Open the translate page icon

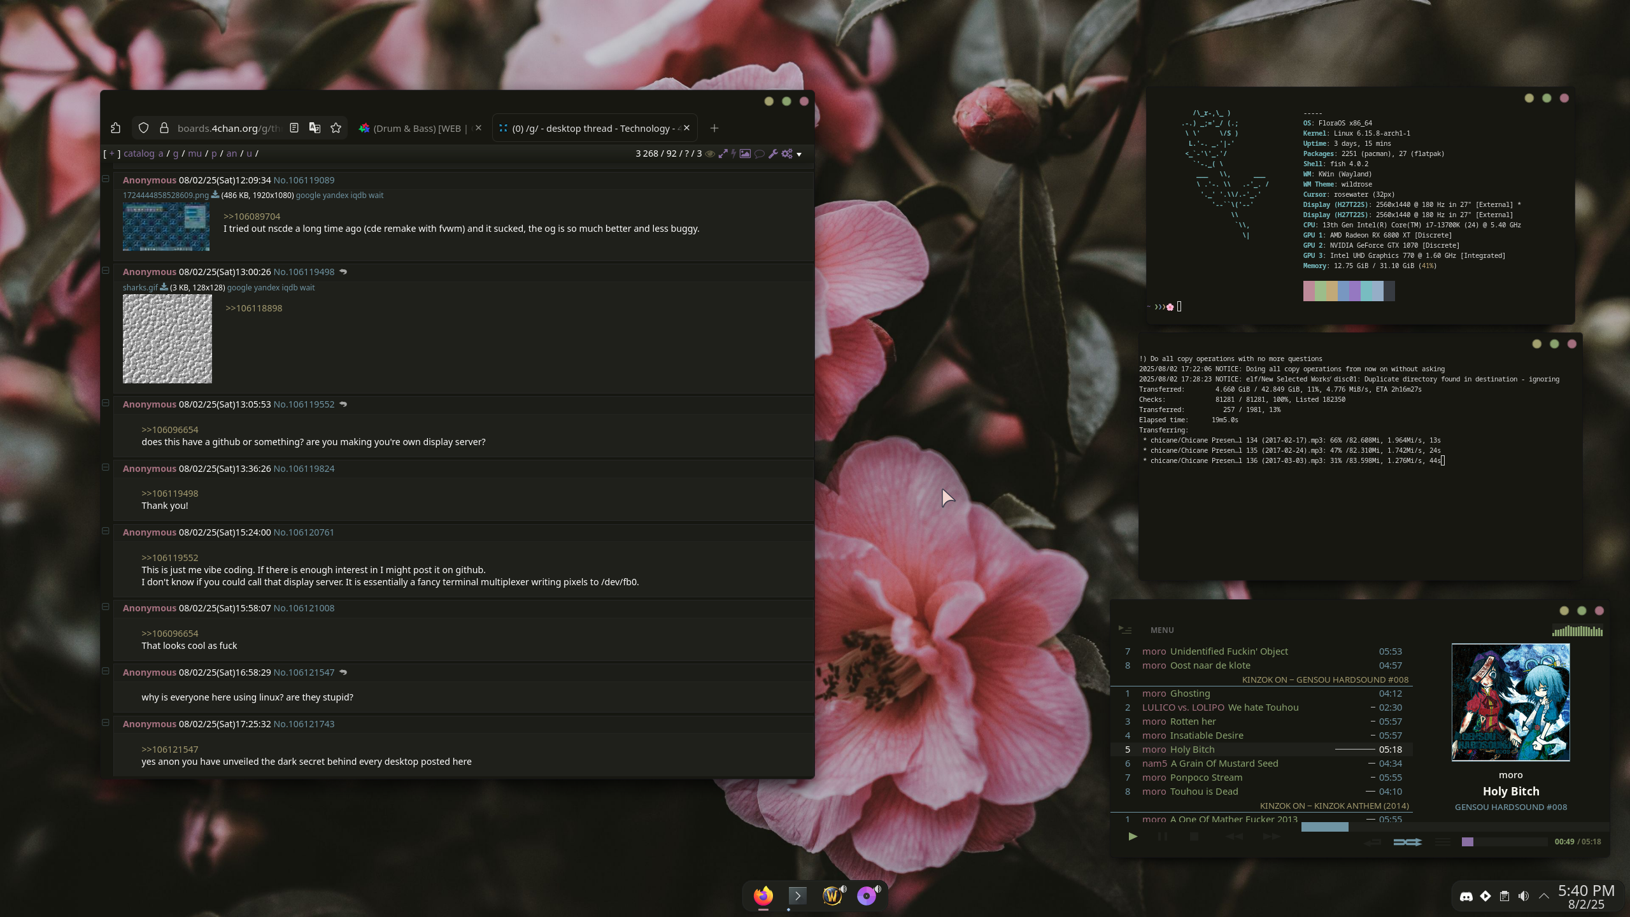(x=315, y=128)
